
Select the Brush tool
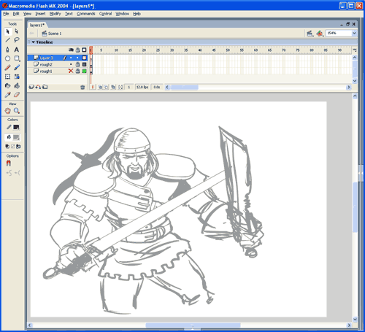coord(17,67)
